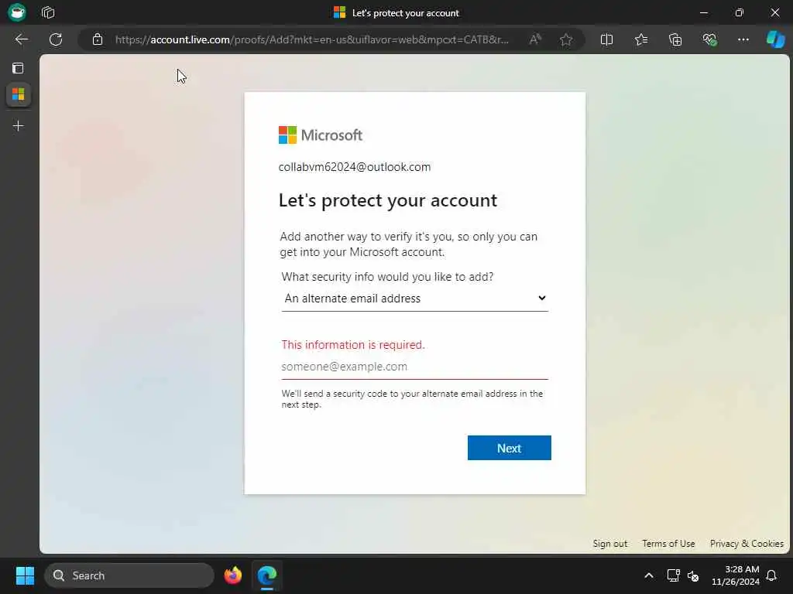
Task: Click the profile avatar icon in title bar
Action: (17, 12)
